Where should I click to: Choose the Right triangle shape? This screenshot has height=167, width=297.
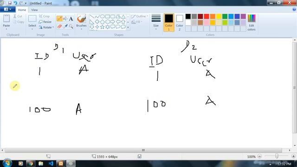coord(92,22)
